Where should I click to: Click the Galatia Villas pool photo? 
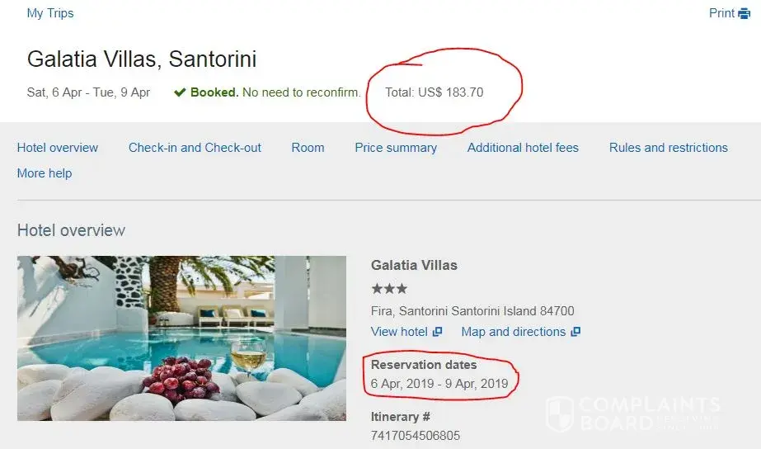click(x=181, y=338)
